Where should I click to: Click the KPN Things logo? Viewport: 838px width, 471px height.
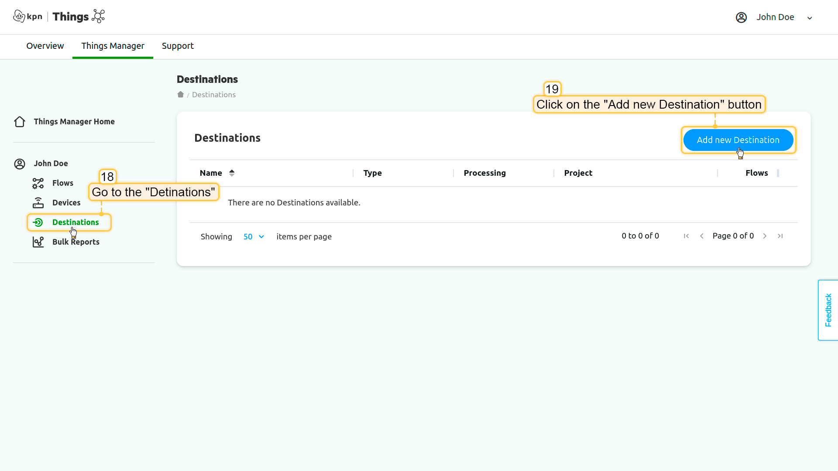59,17
